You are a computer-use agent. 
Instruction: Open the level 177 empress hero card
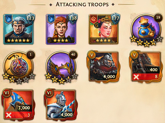click(104, 29)
